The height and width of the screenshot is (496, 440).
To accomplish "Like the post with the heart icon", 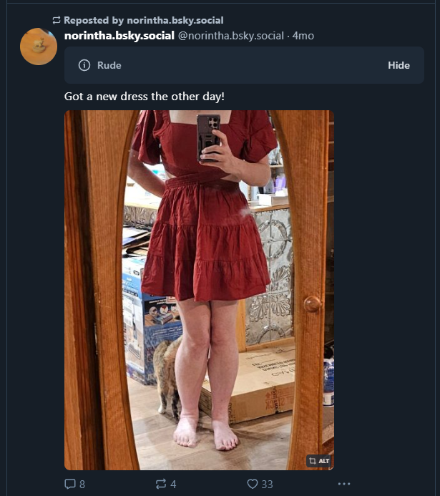I will pos(253,484).
